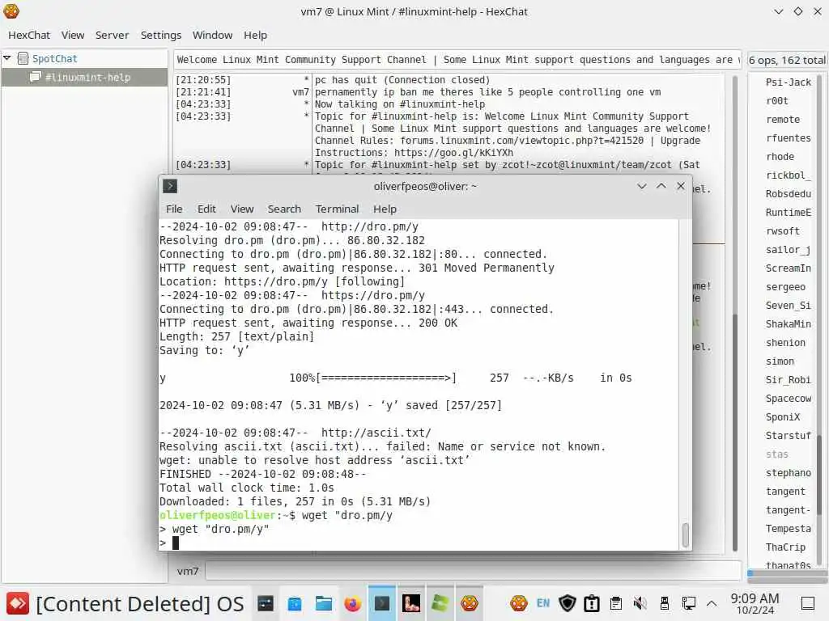Click the show desktop button
This screenshot has height=621, width=829.
[808, 603]
